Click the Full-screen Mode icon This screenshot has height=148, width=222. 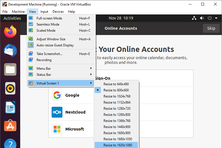30,18
